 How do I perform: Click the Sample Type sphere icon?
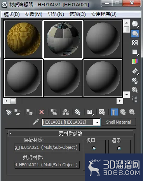[x=135, y=24]
